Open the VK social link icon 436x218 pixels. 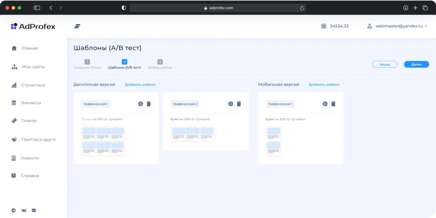point(24,210)
